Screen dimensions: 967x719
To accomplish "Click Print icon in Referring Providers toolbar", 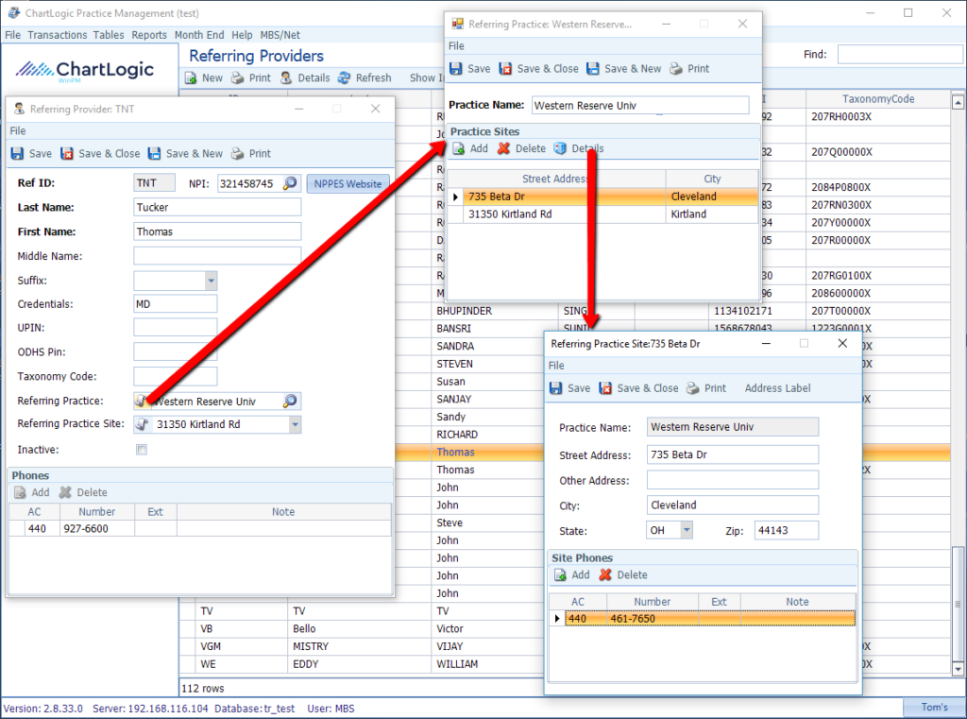I will click(x=237, y=77).
